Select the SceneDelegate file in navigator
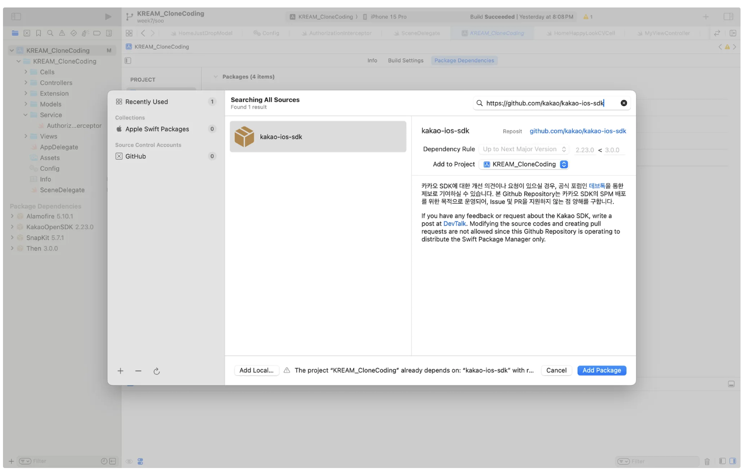The image size is (749, 473). click(x=62, y=190)
